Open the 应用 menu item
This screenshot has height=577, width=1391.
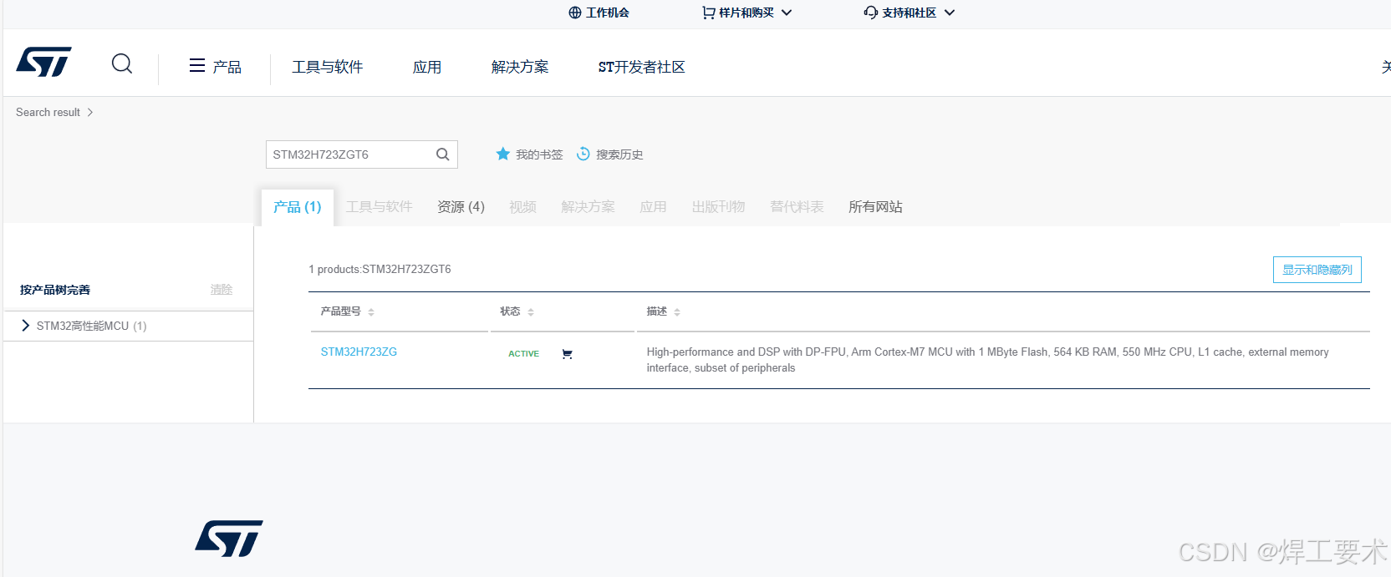[427, 67]
